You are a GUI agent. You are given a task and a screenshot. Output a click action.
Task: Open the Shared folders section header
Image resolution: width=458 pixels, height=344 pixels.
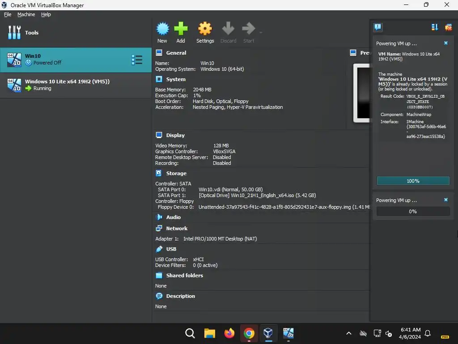coord(184,275)
